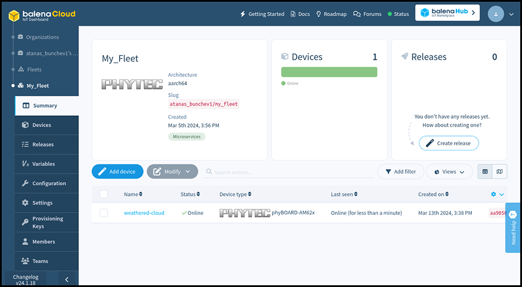Click the PHYTEC logo in fleet card
Image resolution: width=522 pixels, height=287 pixels.
pyautogui.click(x=132, y=84)
